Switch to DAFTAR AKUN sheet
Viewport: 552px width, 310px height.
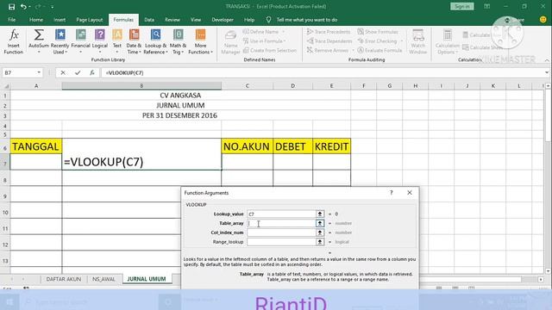63,279
